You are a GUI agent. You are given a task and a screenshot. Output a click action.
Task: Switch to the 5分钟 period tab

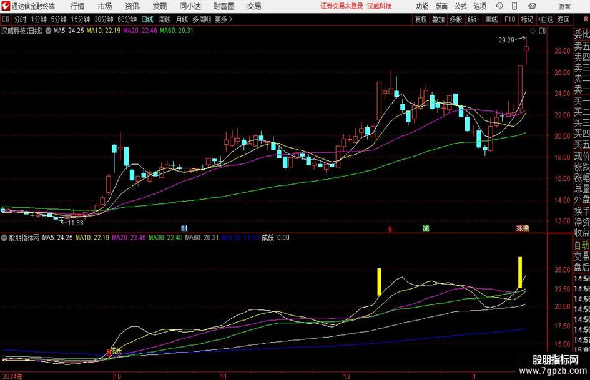(x=58, y=19)
